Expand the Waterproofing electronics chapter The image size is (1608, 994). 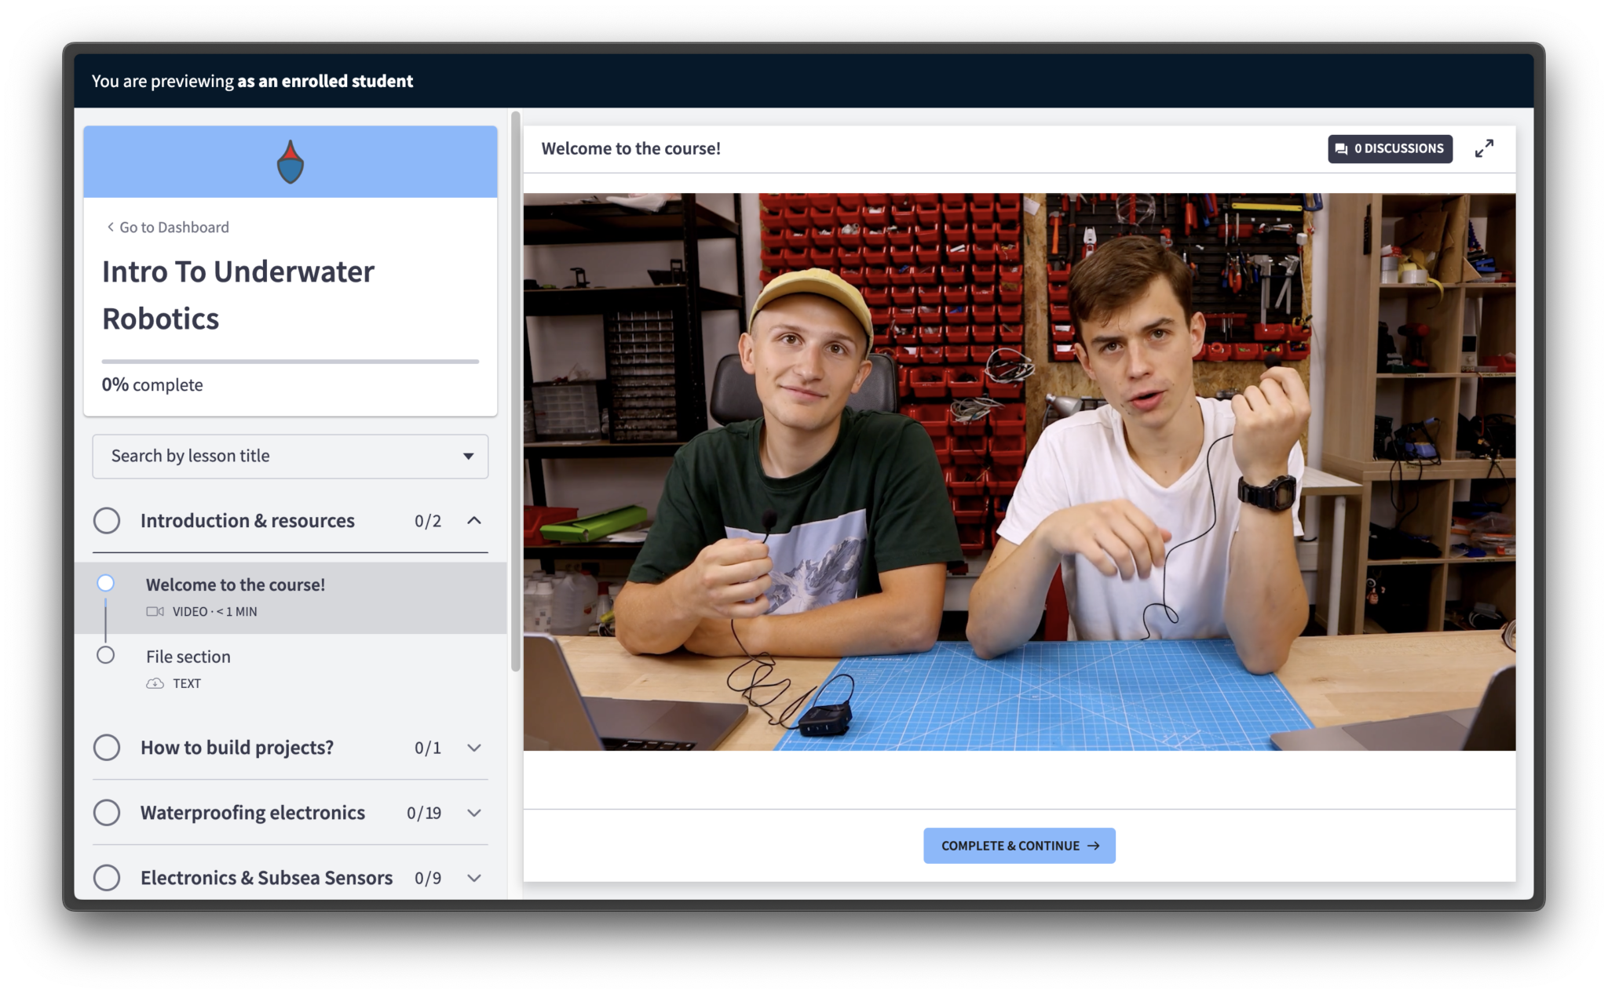tap(474, 813)
